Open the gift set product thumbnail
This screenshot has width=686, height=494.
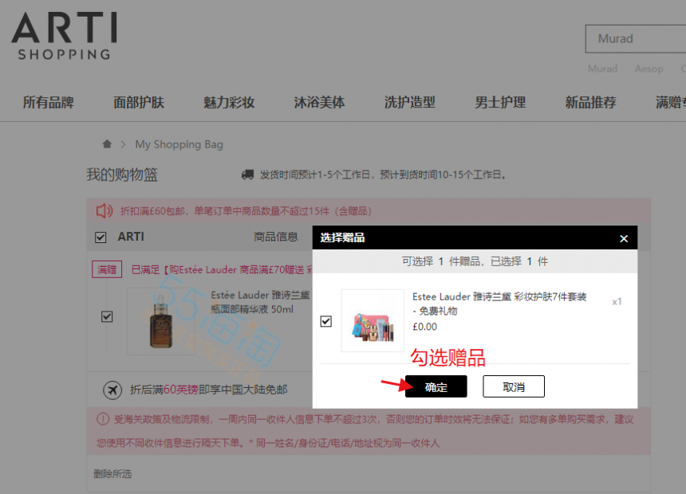tap(373, 320)
